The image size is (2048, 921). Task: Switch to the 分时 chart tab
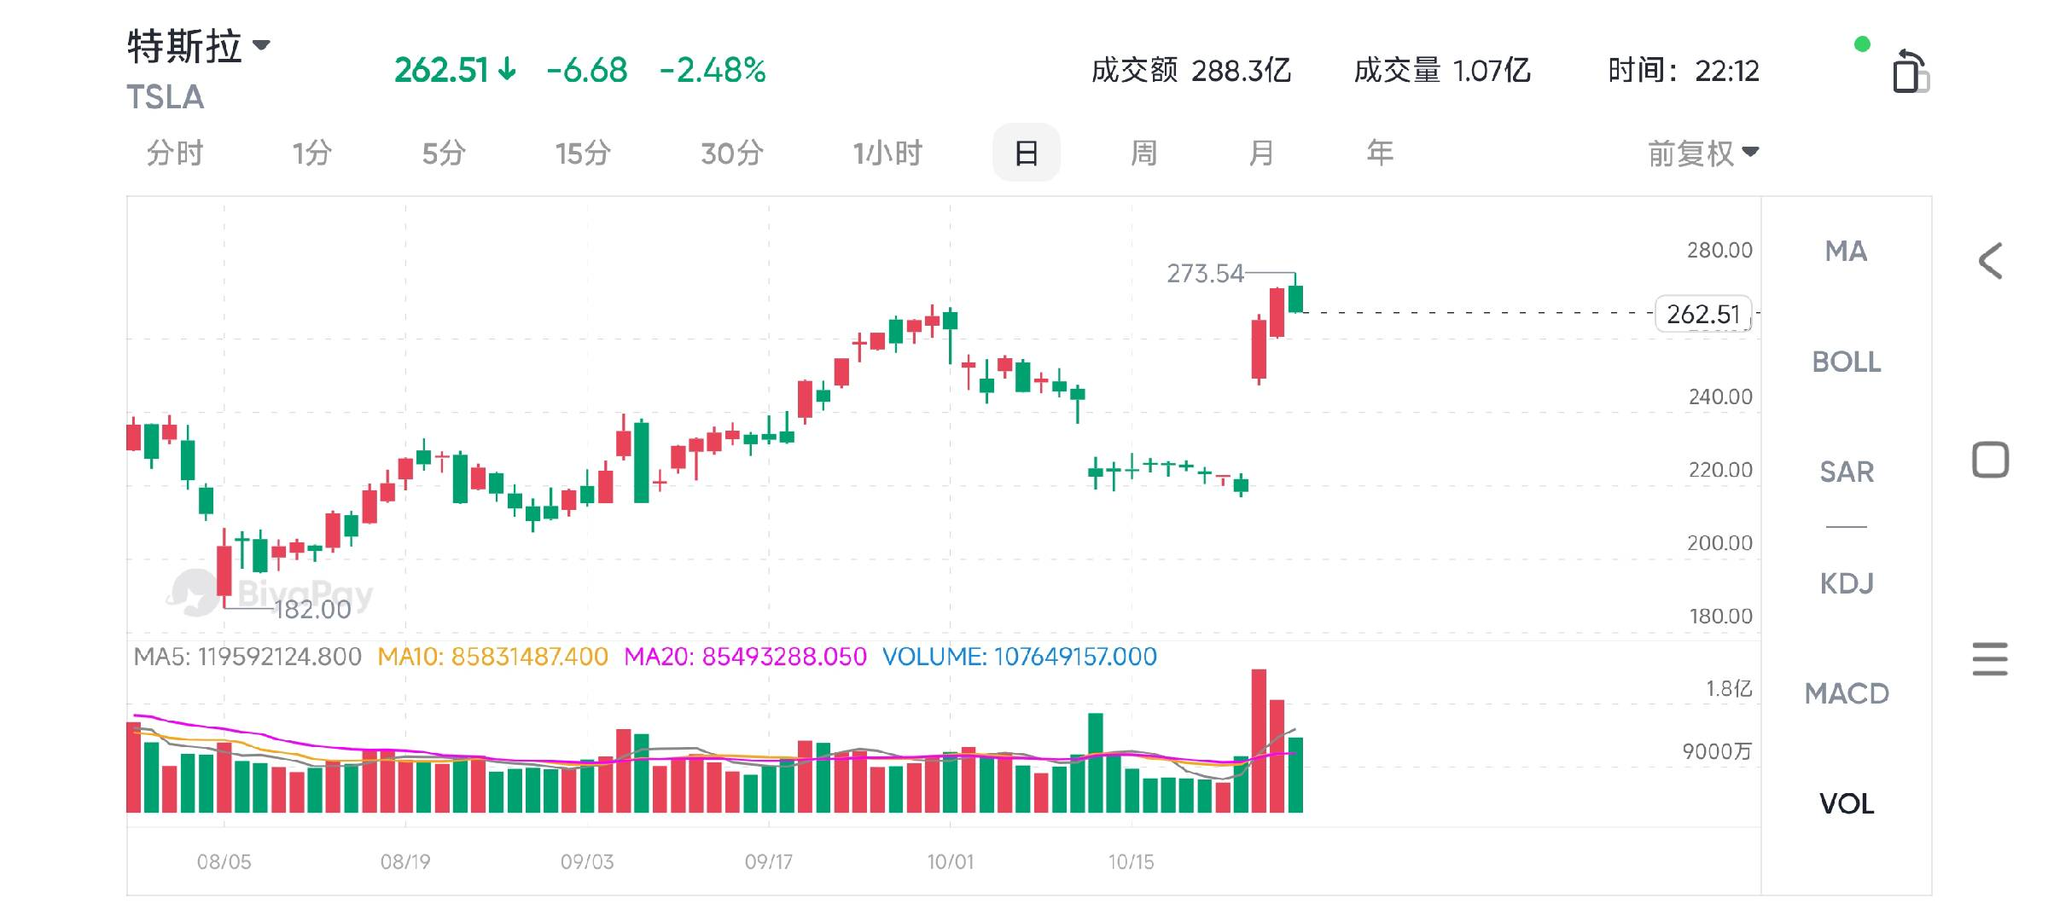(x=175, y=153)
